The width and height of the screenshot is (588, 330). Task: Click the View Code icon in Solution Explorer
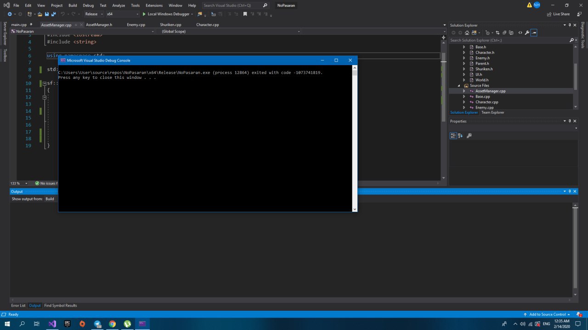520,33
